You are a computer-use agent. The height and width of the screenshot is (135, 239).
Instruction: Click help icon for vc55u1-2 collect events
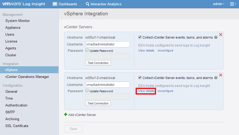pyautogui.click(x=216, y=78)
